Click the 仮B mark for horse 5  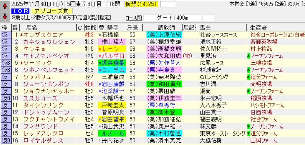pyautogui.click(x=6, y=62)
